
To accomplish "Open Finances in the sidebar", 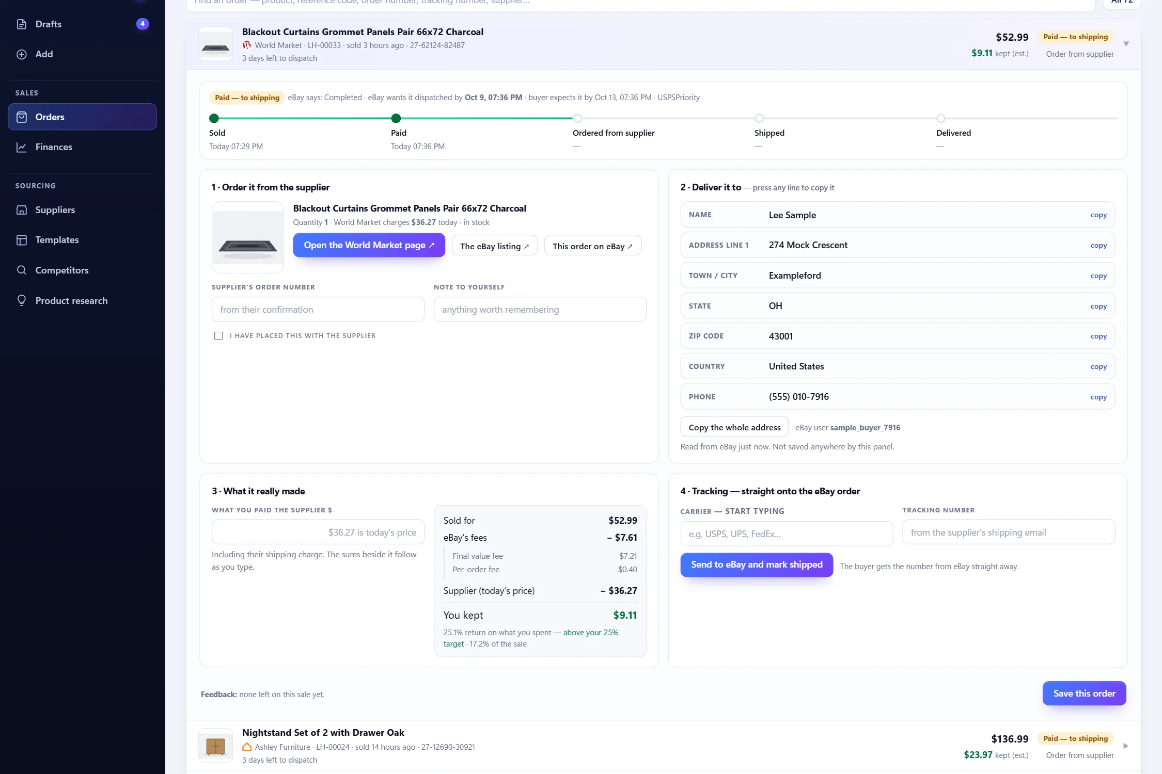I will (x=82, y=147).
